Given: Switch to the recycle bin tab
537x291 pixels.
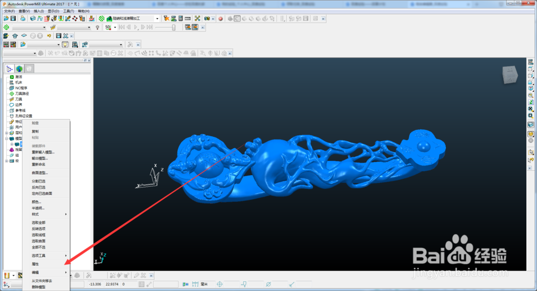Looking at the screenshot, I should pos(29,69).
